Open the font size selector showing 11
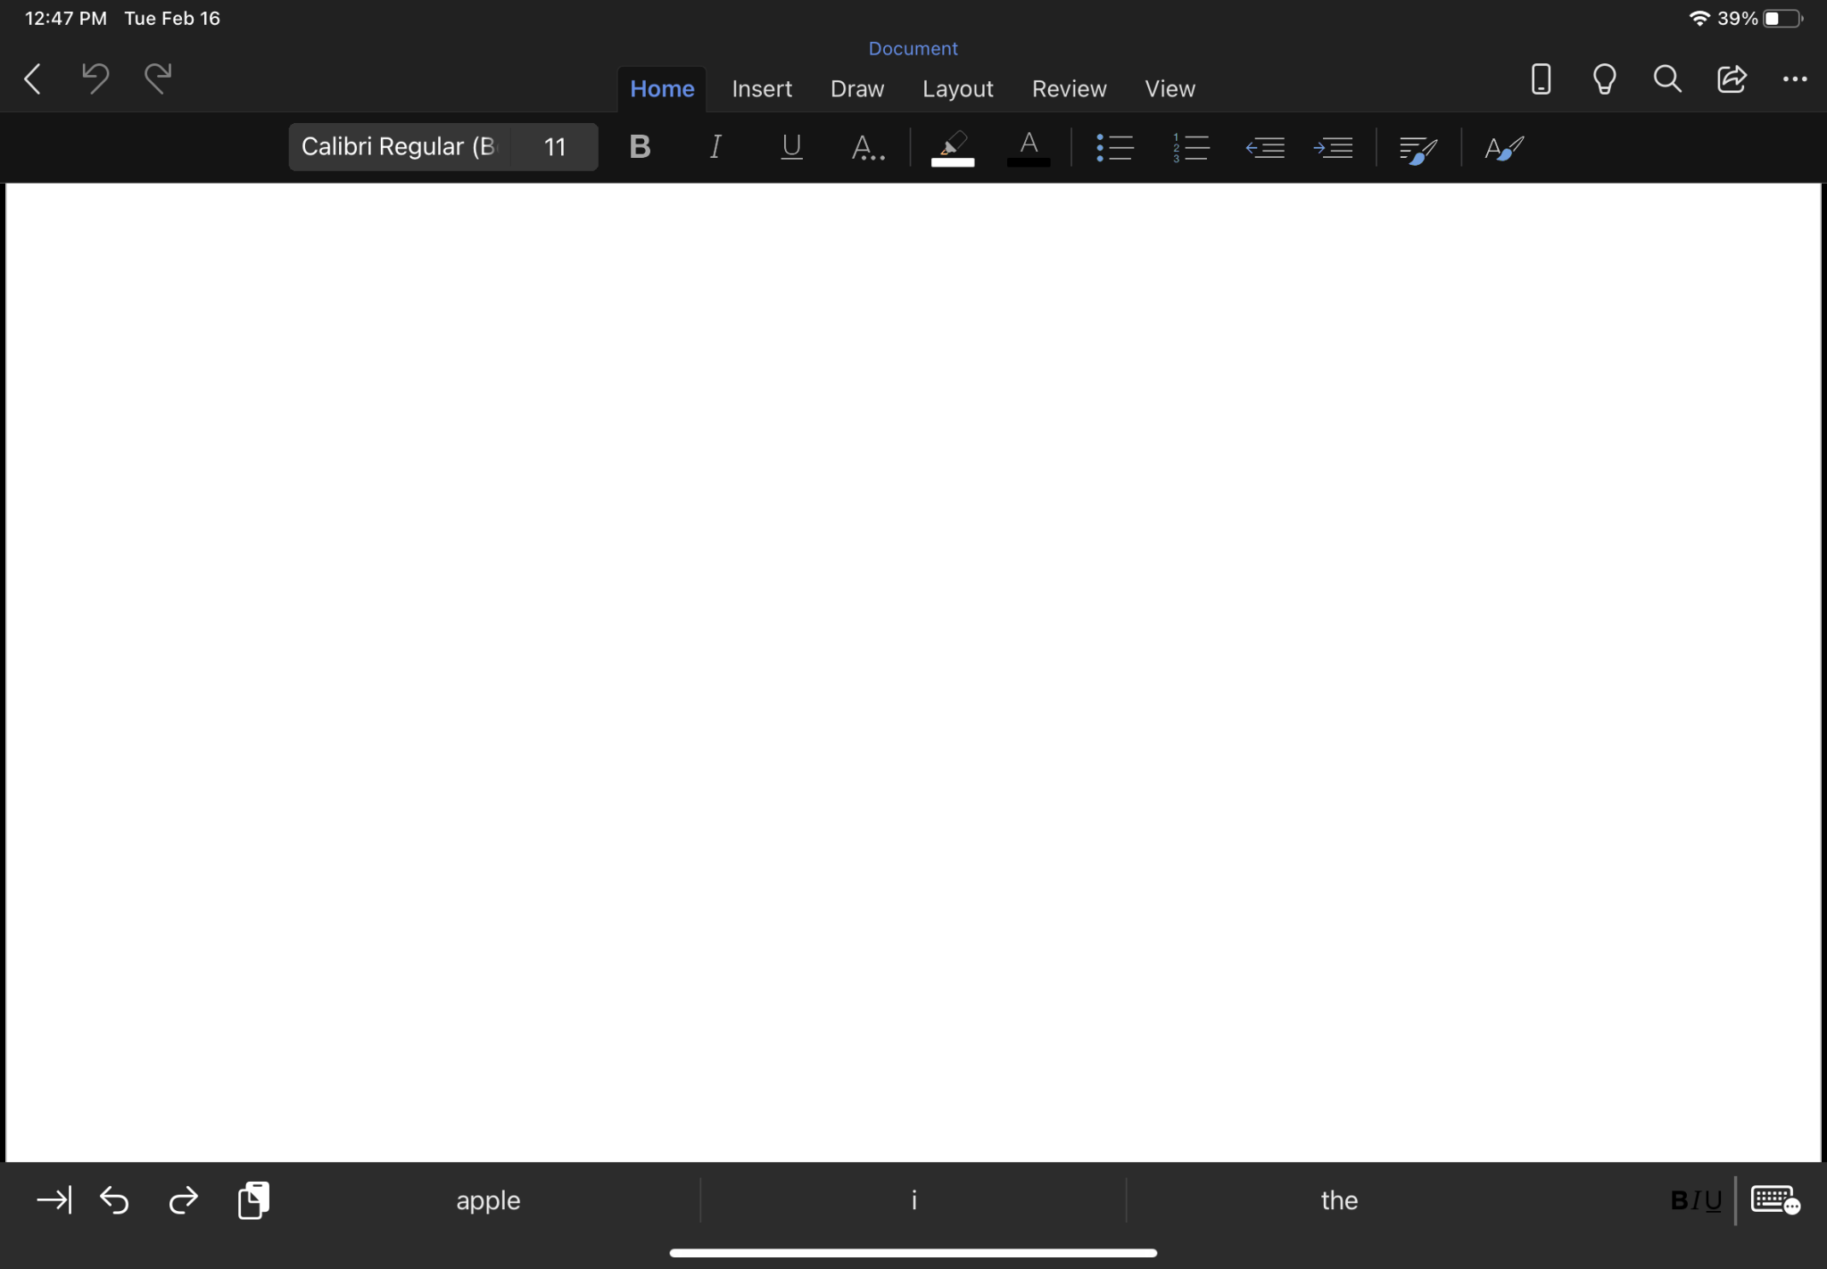This screenshot has height=1269, width=1827. pos(553,146)
